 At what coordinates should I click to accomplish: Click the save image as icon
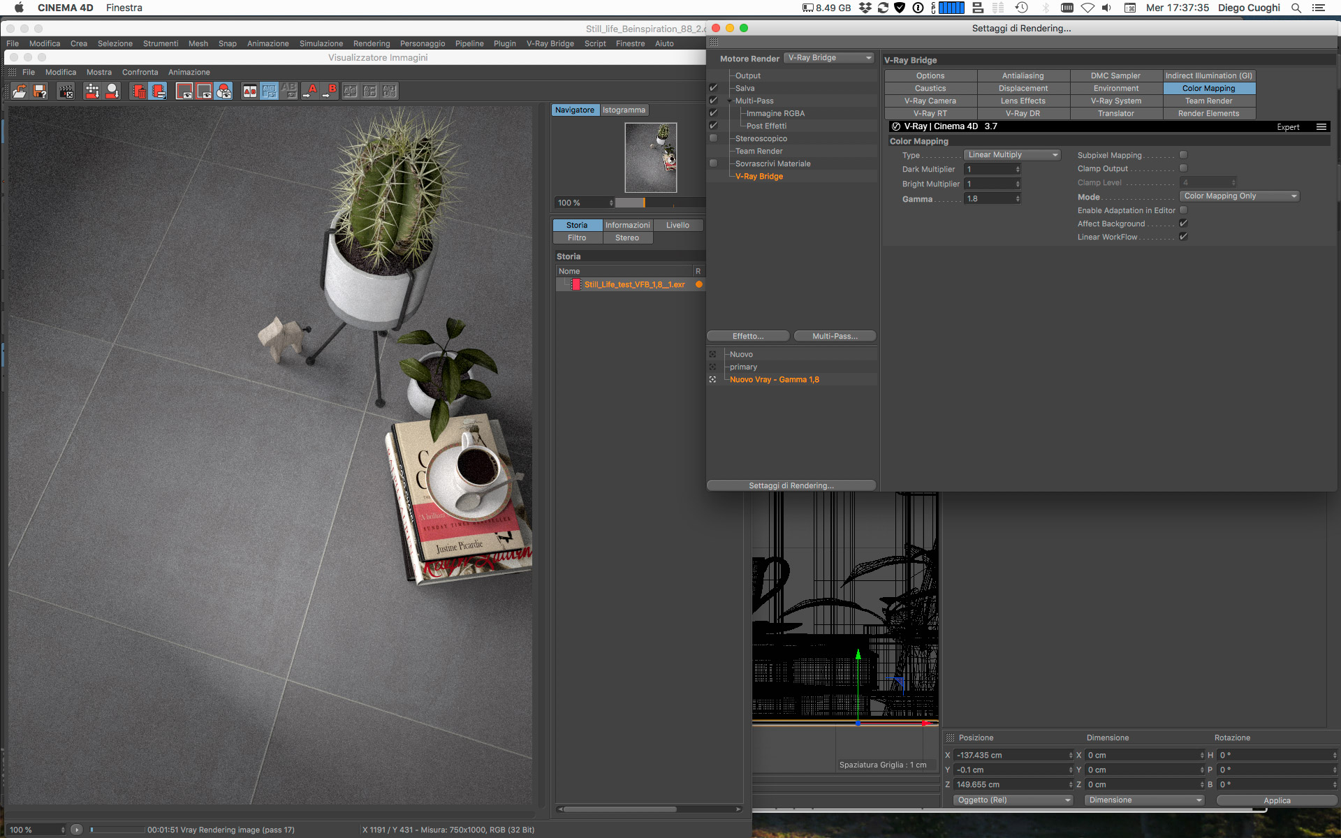40,91
